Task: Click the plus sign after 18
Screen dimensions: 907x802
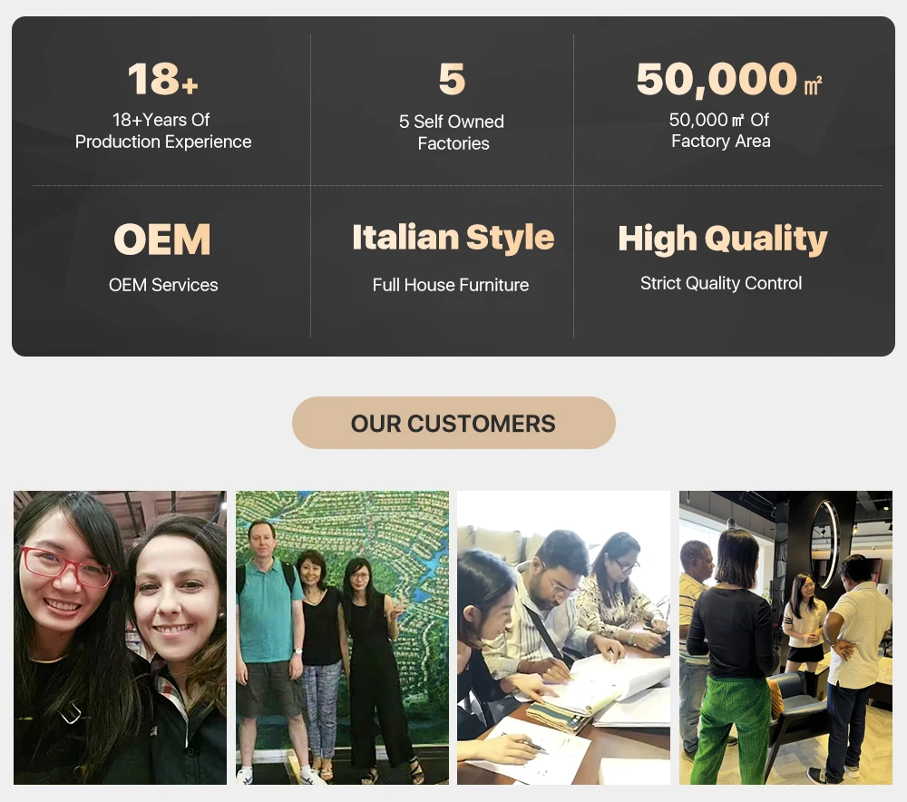Action: (x=190, y=85)
